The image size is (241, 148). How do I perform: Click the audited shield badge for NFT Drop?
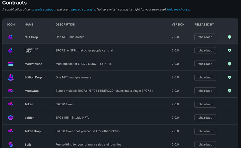pyautogui.click(x=229, y=37)
